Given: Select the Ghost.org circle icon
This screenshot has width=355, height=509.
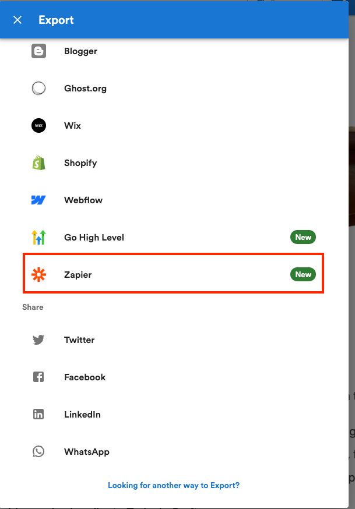Looking at the screenshot, I should pos(38,89).
